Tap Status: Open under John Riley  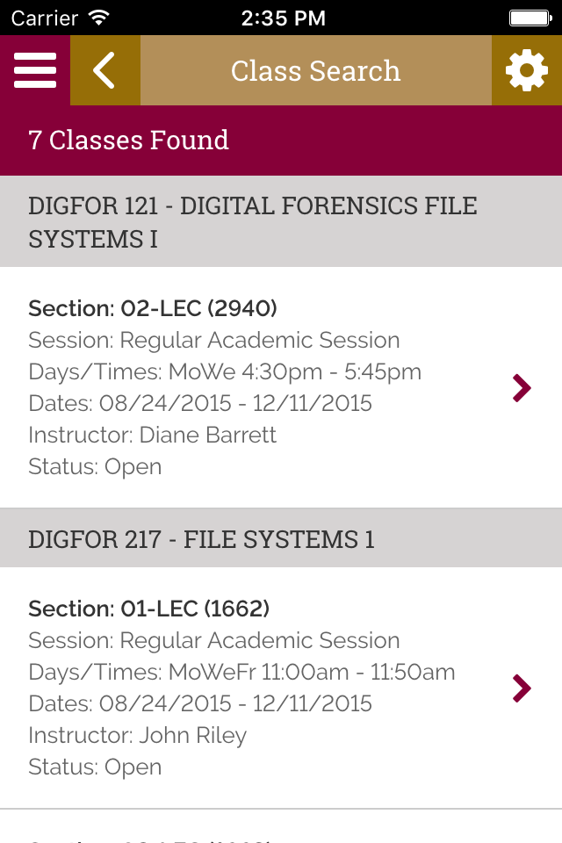coord(95,767)
